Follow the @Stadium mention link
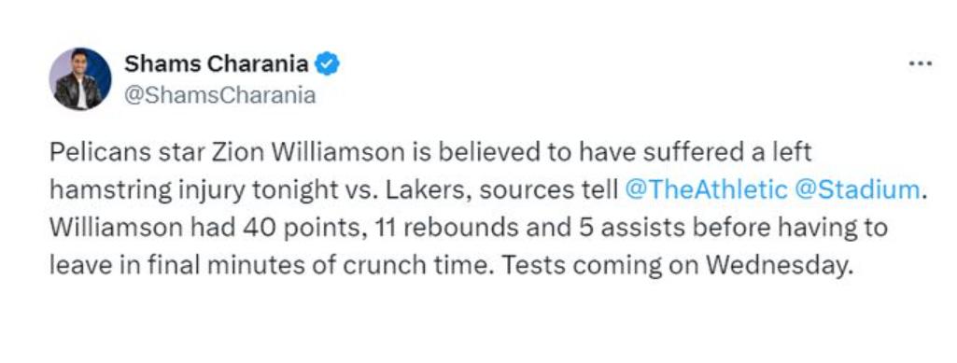Viewport: 957px width, 363px height. click(x=857, y=190)
